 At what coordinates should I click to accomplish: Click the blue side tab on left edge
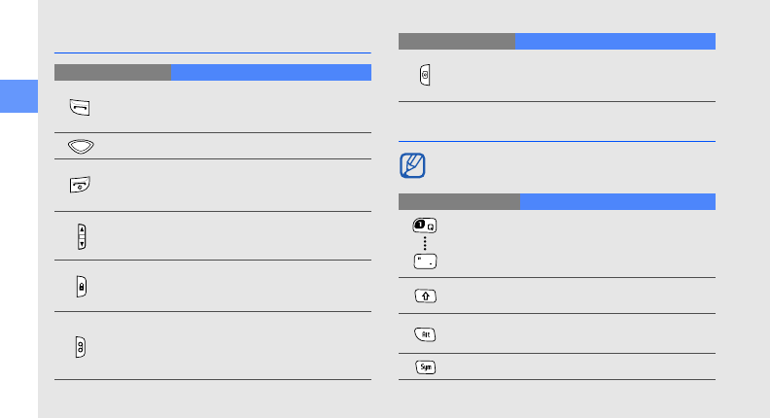18,99
